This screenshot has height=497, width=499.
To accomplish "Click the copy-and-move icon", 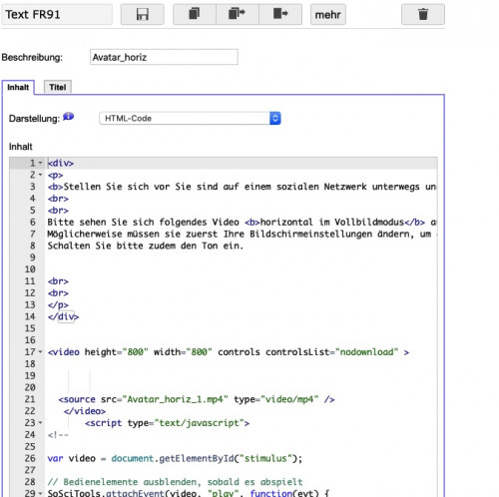I will (238, 15).
